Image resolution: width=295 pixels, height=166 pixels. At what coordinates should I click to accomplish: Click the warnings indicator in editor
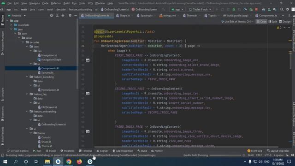click(x=279, y=28)
